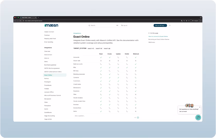Open DATEV Rechnungswesen in sidebar
216x138 pixels.
tap(52, 68)
